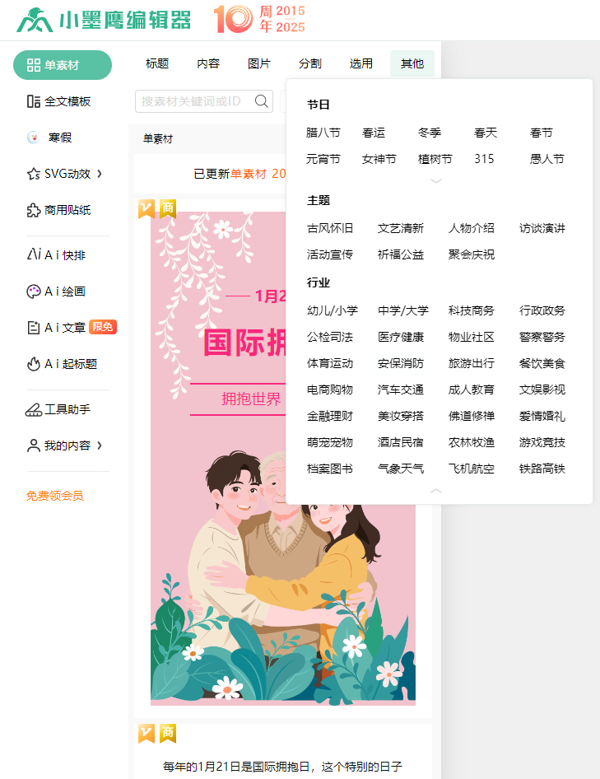The image size is (600, 779).
Task: Click the search magnifier icon
Action: coord(261,101)
